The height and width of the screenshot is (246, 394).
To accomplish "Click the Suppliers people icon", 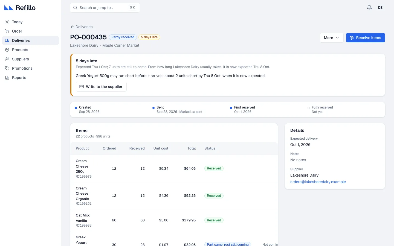I will 7,59.
